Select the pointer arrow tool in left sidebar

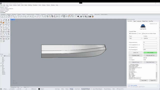click(x=1, y=20)
